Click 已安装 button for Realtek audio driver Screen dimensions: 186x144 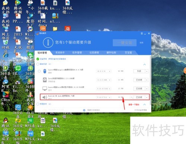(139, 97)
